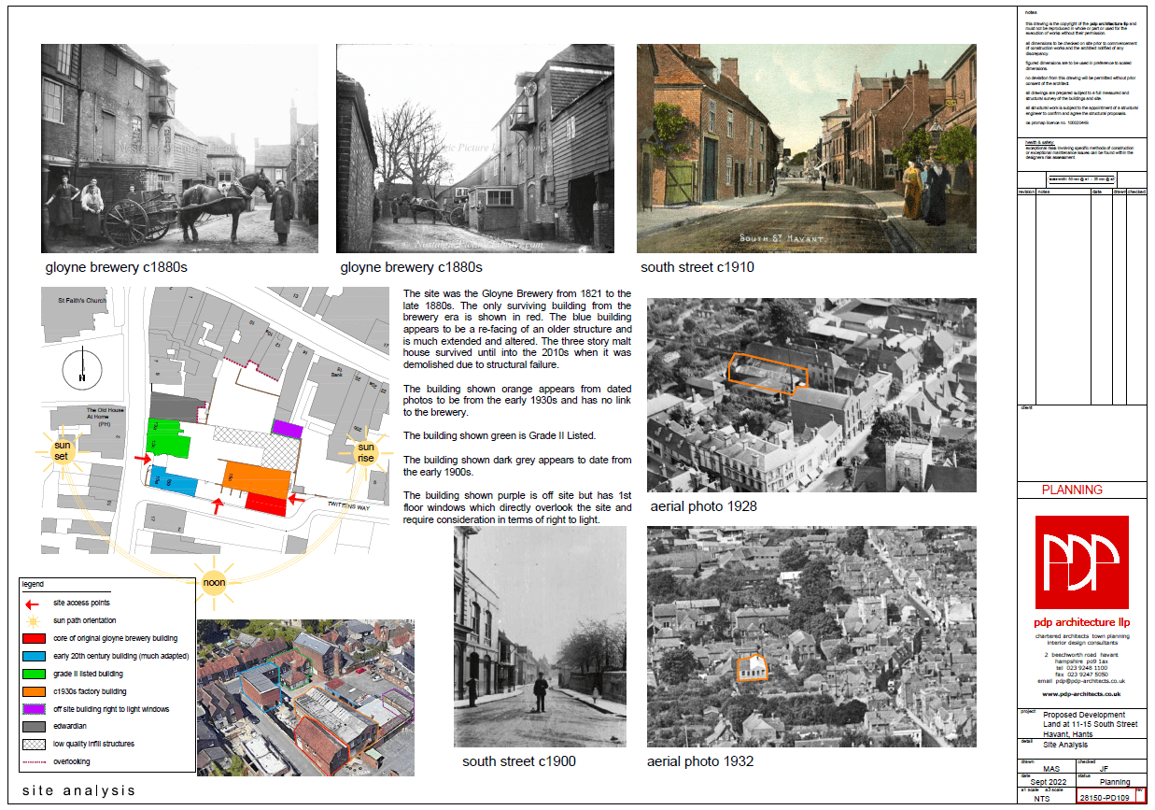Screen dimensions: 1155x810
Task: Click the sun rise icon on map
Action: [366, 453]
